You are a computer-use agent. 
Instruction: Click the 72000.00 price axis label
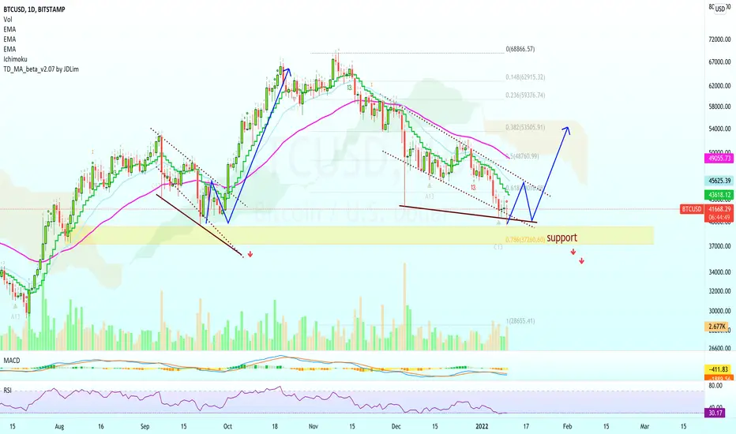point(719,40)
